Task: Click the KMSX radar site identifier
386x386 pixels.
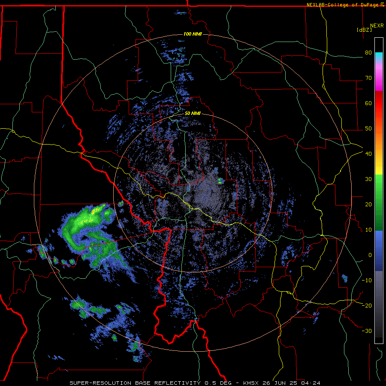Action: click(252, 383)
